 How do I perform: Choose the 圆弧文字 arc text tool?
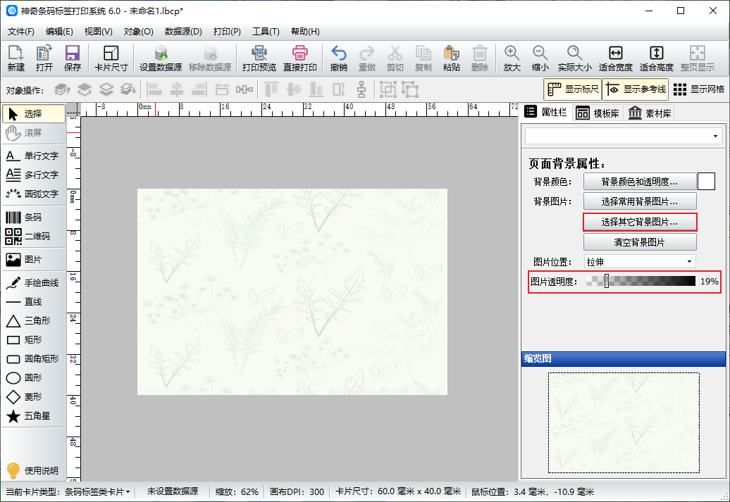(x=34, y=194)
